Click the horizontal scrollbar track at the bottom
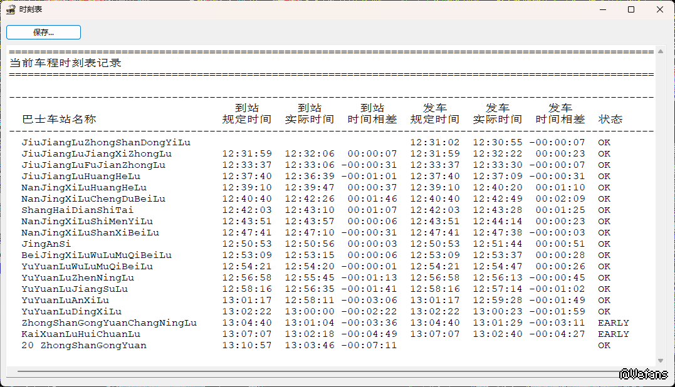This screenshot has height=387, width=675. point(318,371)
